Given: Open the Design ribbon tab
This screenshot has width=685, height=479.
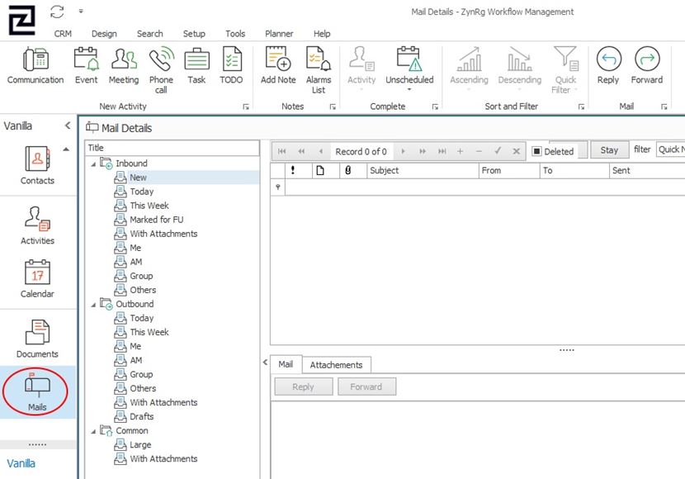Looking at the screenshot, I should (104, 34).
